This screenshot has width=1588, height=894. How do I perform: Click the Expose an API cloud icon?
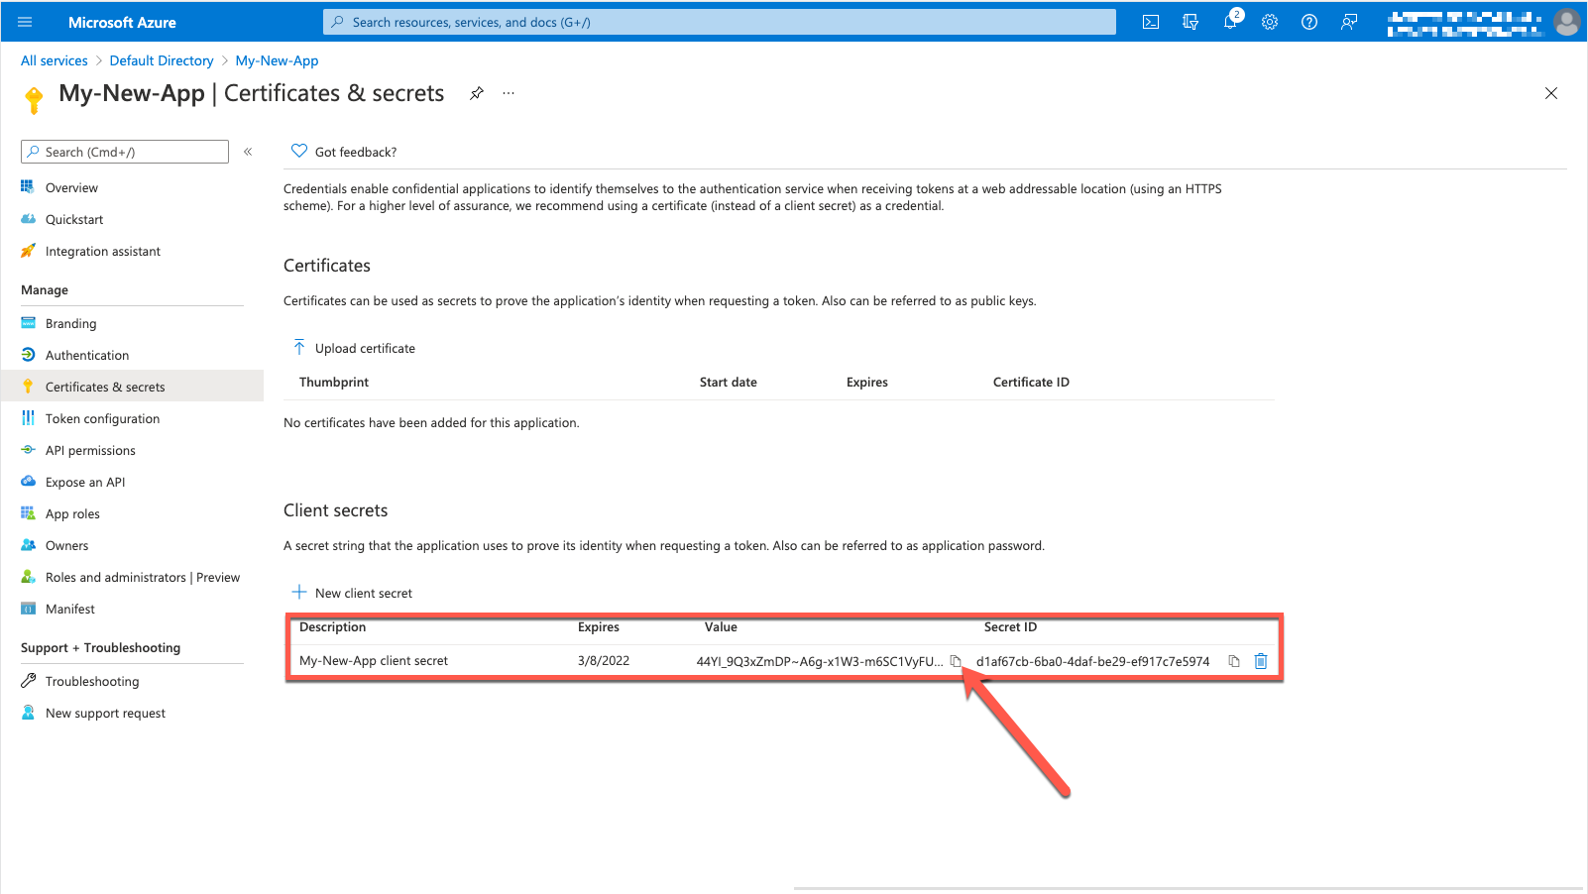28,481
